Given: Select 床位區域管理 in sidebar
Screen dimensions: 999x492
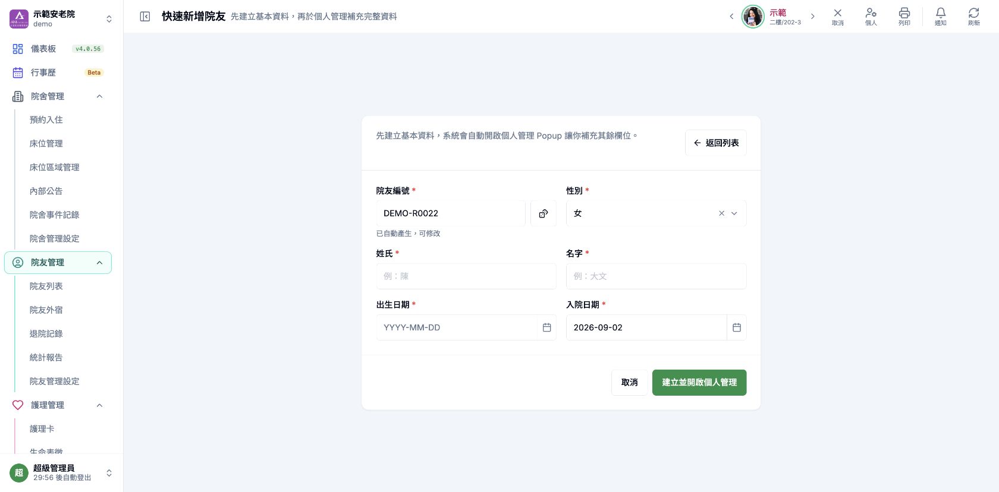Looking at the screenshot, I should (x=55, y=168).
